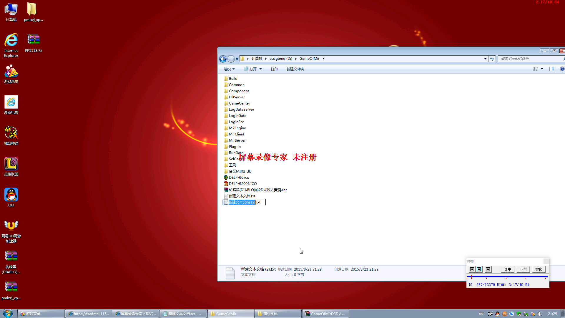
Task: Expand the 打开 dropdown arrow
Action: pyautogui.click(x=260, y=69)
